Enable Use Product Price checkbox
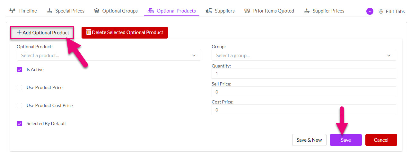The image size is (410, 152). pos(20,87)
